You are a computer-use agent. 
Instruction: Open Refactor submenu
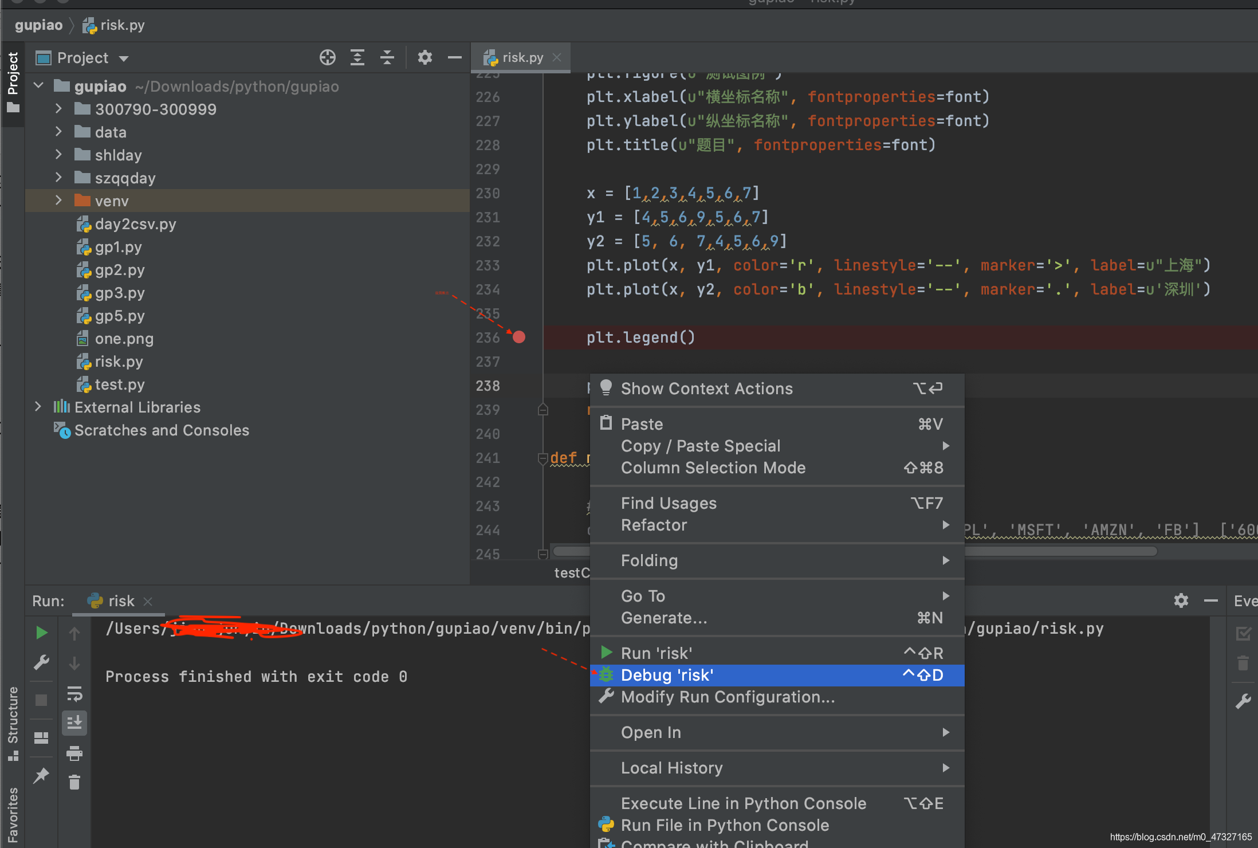click(x=777, y=525)
